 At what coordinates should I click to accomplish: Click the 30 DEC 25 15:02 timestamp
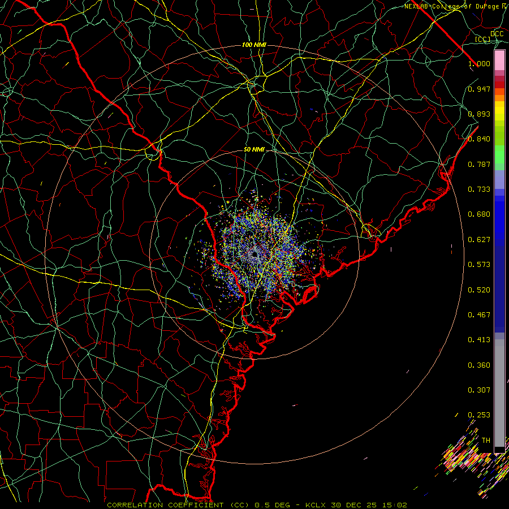click(x=369, y=505)
